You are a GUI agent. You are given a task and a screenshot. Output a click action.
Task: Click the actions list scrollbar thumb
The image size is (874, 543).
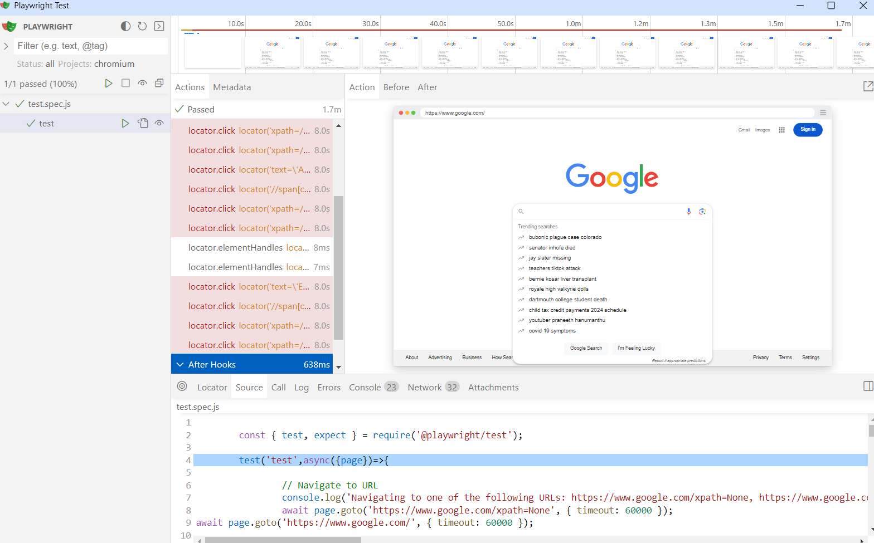click(338, 267)
